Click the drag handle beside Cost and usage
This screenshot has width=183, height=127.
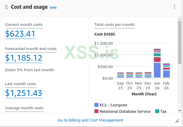(6, 7)
